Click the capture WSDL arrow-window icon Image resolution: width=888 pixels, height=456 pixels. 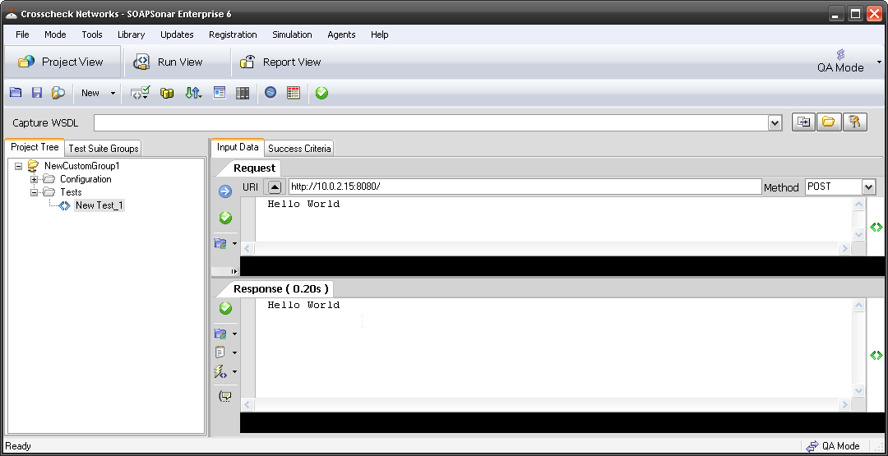click(x=803, y=122)
